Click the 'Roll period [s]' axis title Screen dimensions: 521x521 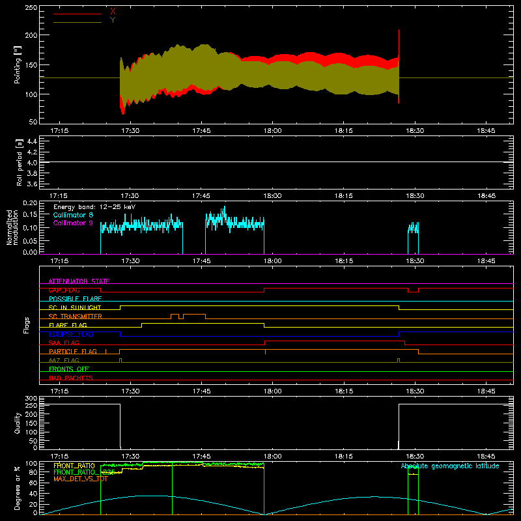tap(19, 162)
